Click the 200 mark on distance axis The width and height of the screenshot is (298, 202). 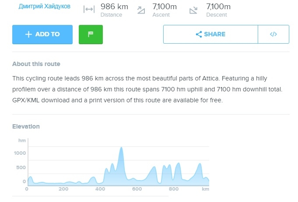point(64,189)
